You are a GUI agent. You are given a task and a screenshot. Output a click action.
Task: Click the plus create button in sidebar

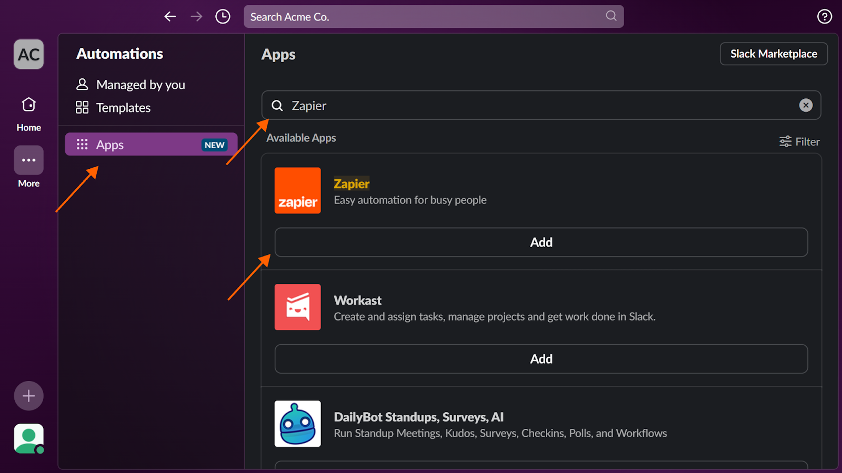[x=29, y=396]
